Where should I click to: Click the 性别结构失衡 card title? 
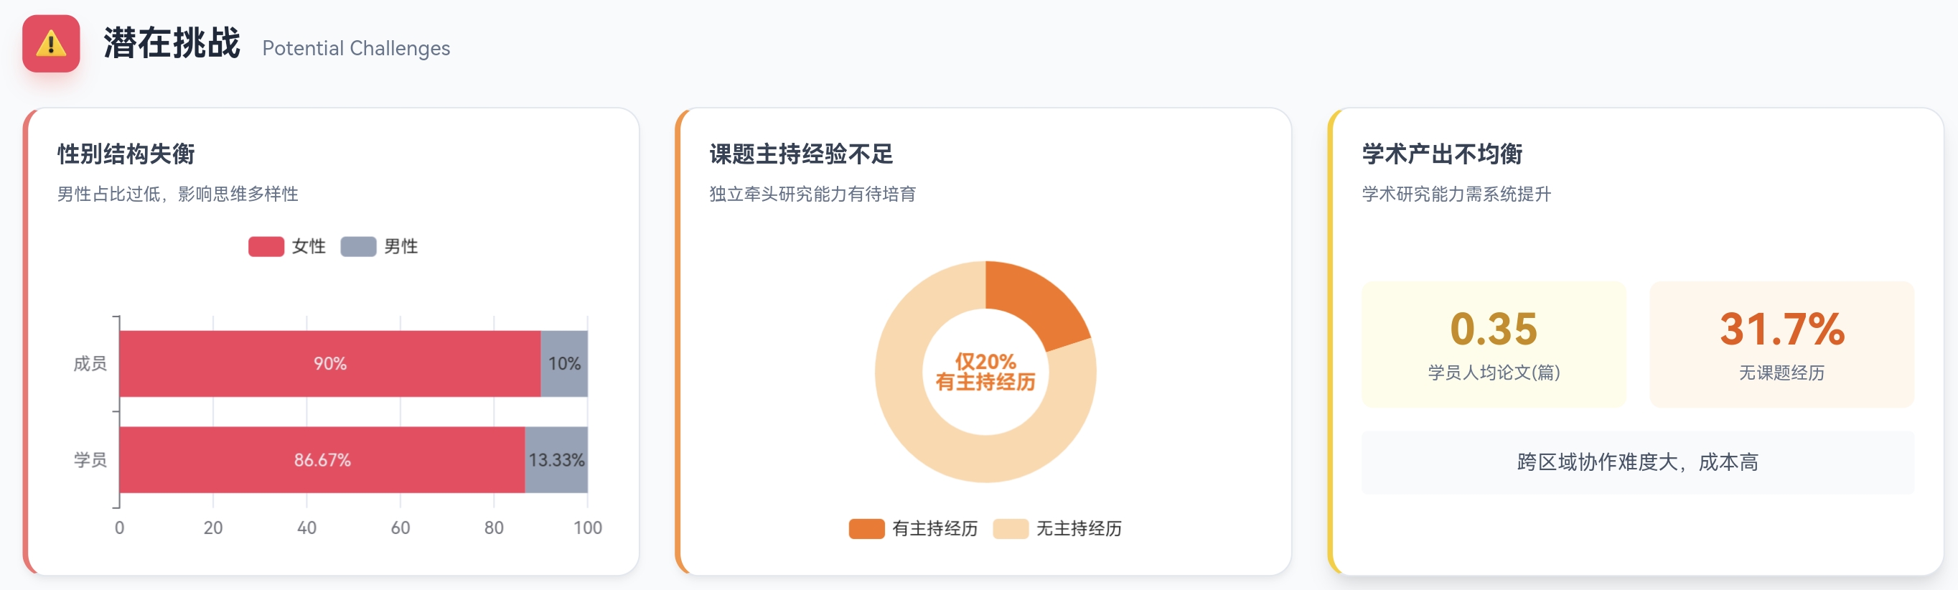(126, 154)
